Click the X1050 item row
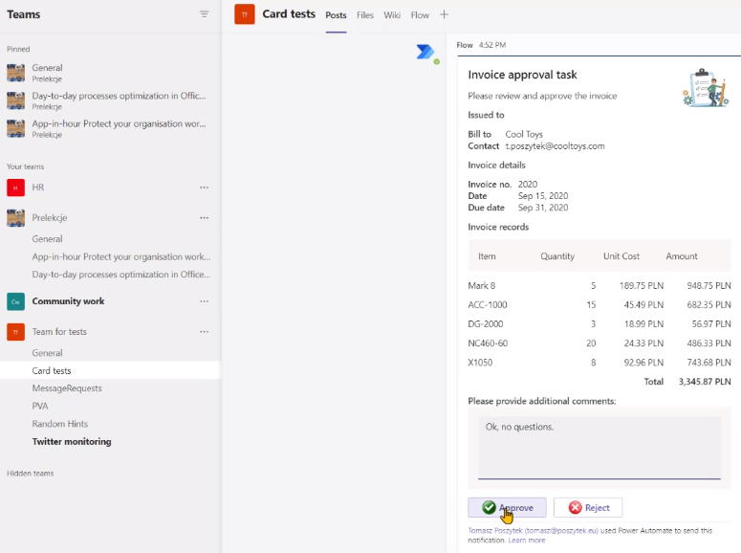Viewport: 741px width, 553px height. pyautogui.click(x=599, y=363)
